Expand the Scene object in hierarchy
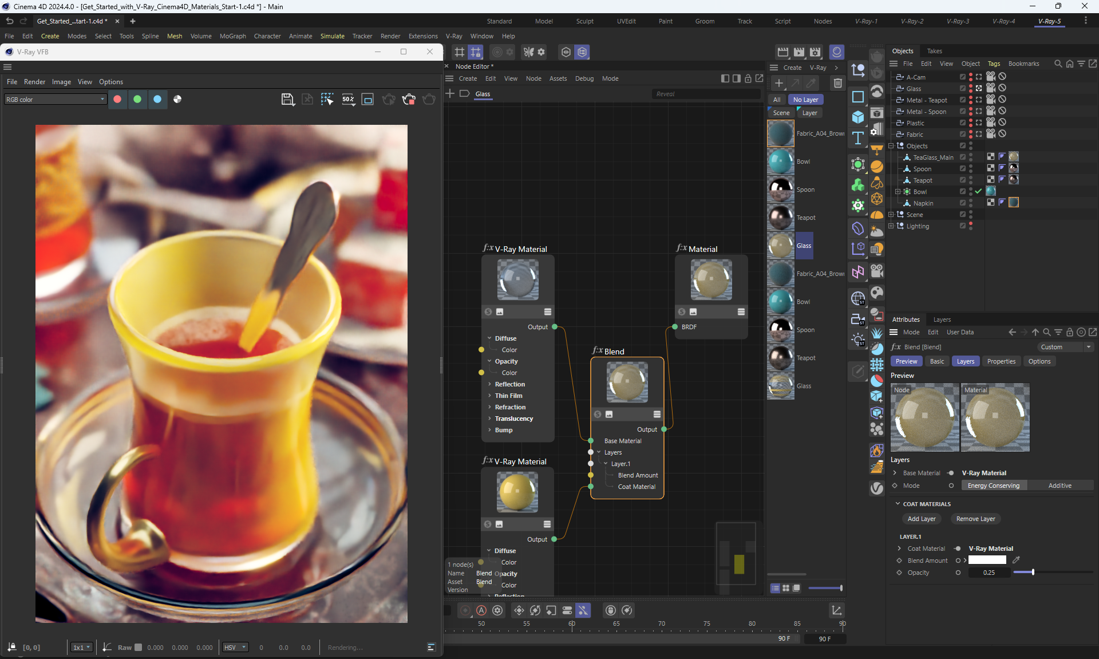Image resolution: width=1099 pixels, height=659 pixels. click(x=891, y=215)
